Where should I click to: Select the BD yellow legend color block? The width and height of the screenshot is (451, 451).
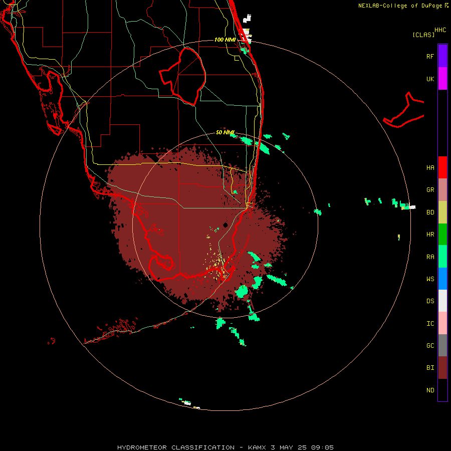point(442,212)
